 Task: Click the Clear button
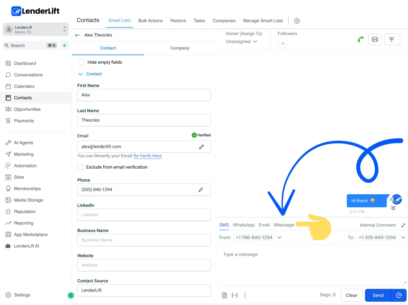pos(352,295)
